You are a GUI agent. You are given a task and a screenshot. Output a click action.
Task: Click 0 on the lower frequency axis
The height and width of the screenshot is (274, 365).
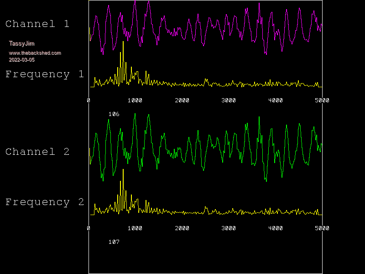point(89,228)
